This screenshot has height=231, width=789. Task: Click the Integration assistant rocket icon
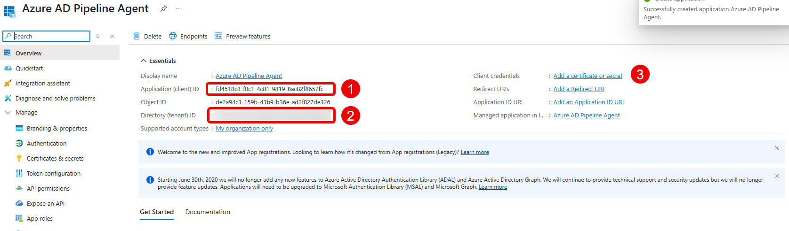[8, 83]
